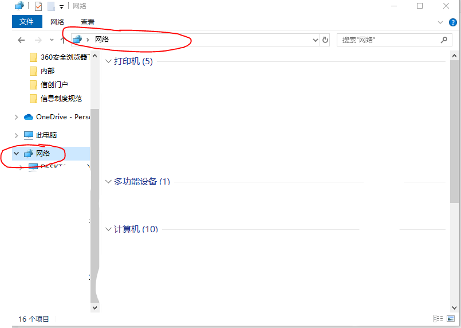
Task: Click the nav pane scroll-up arrow
Action: [94, 56]
